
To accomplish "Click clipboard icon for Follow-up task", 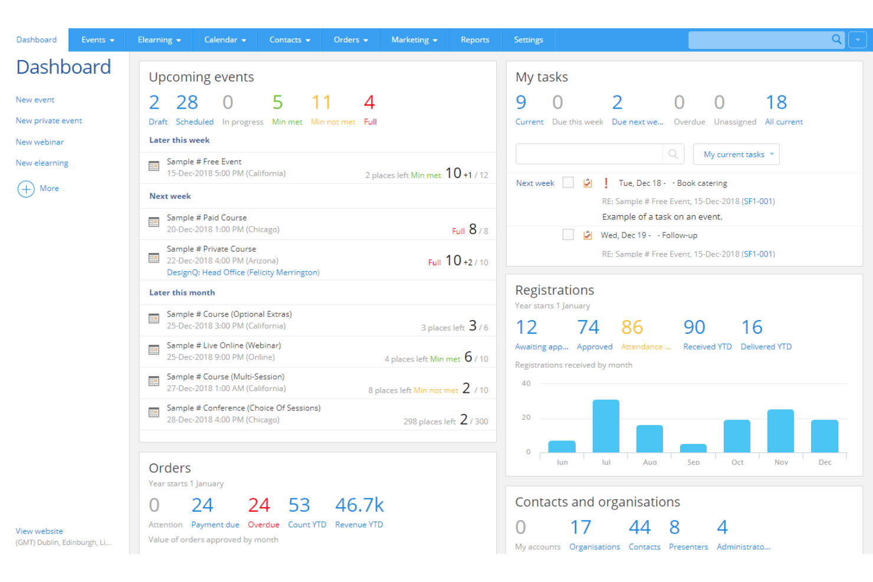I will (588, 235).
